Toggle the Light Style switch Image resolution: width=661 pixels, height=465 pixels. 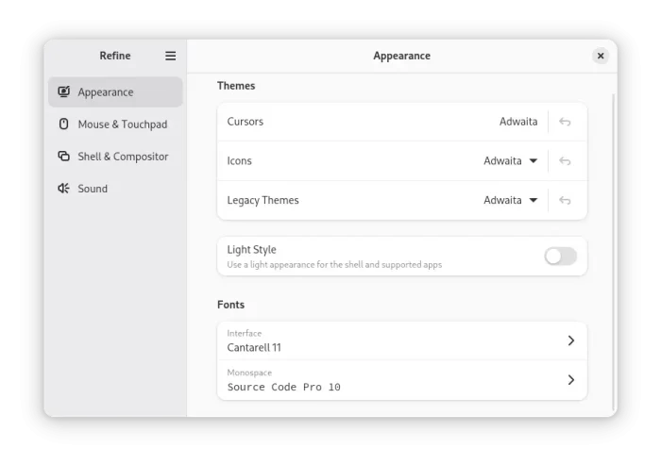[x=560, y=257]
